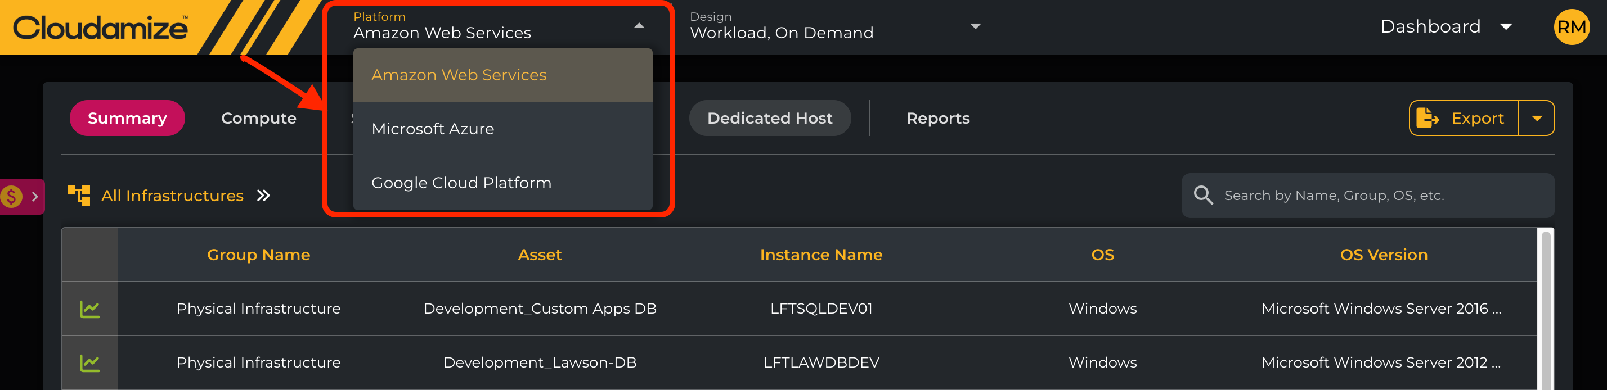Image resolution: width=1607 pixels, height=390 pixels.
Task: Sort by OS column header
Action: click(1102, 255)
